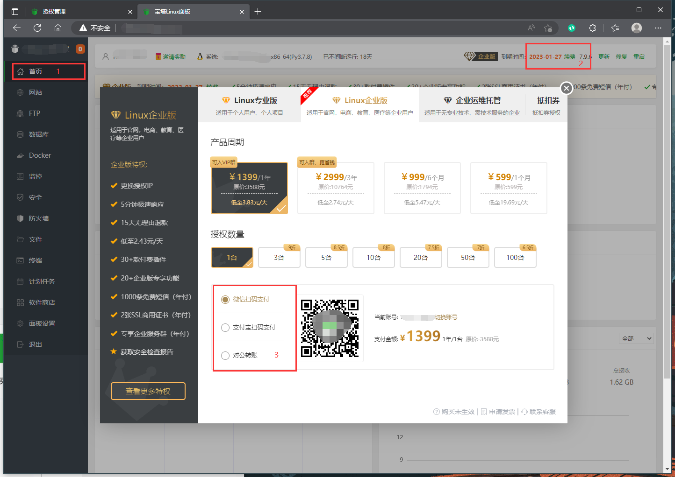Switch to the 授权管理 browser tab
The height and width of the screenshot is (477, 675).
coord(81,12)
